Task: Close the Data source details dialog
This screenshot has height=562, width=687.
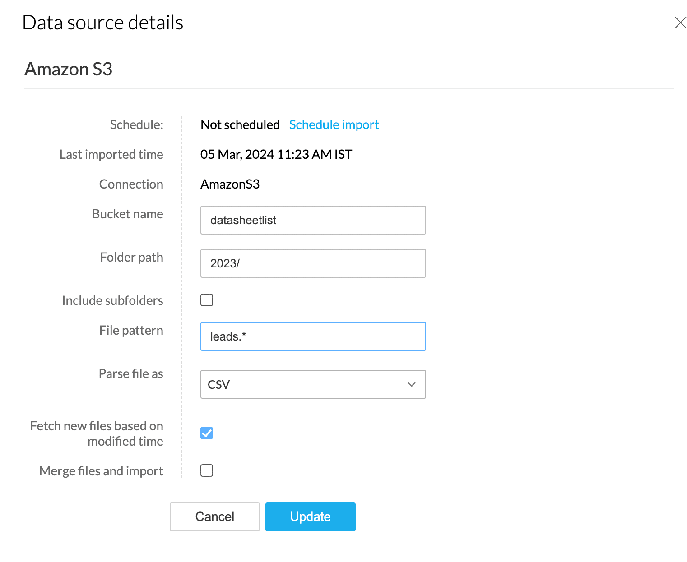Action: [x=680, y=23]
